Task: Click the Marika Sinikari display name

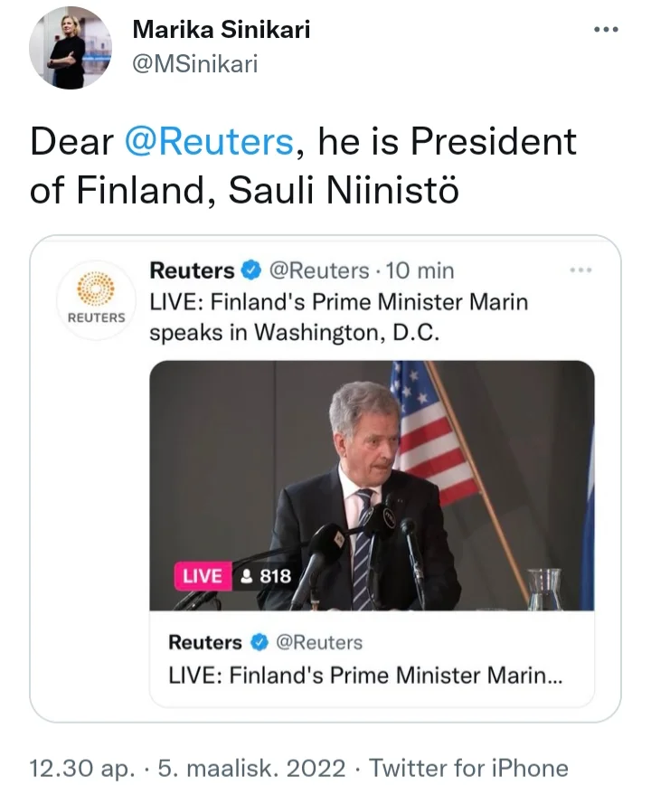Action: [221, 30]
